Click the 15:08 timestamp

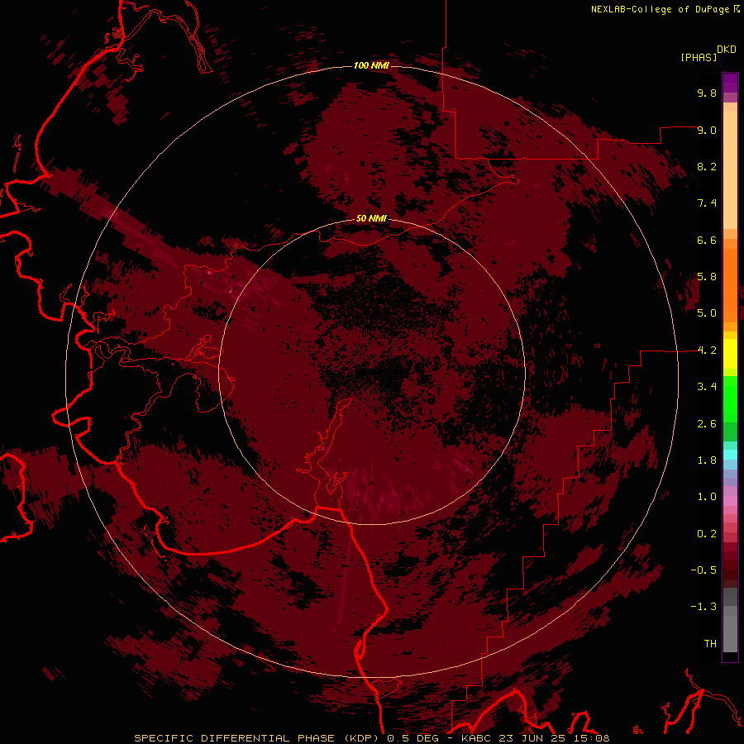tap(591, 738)
